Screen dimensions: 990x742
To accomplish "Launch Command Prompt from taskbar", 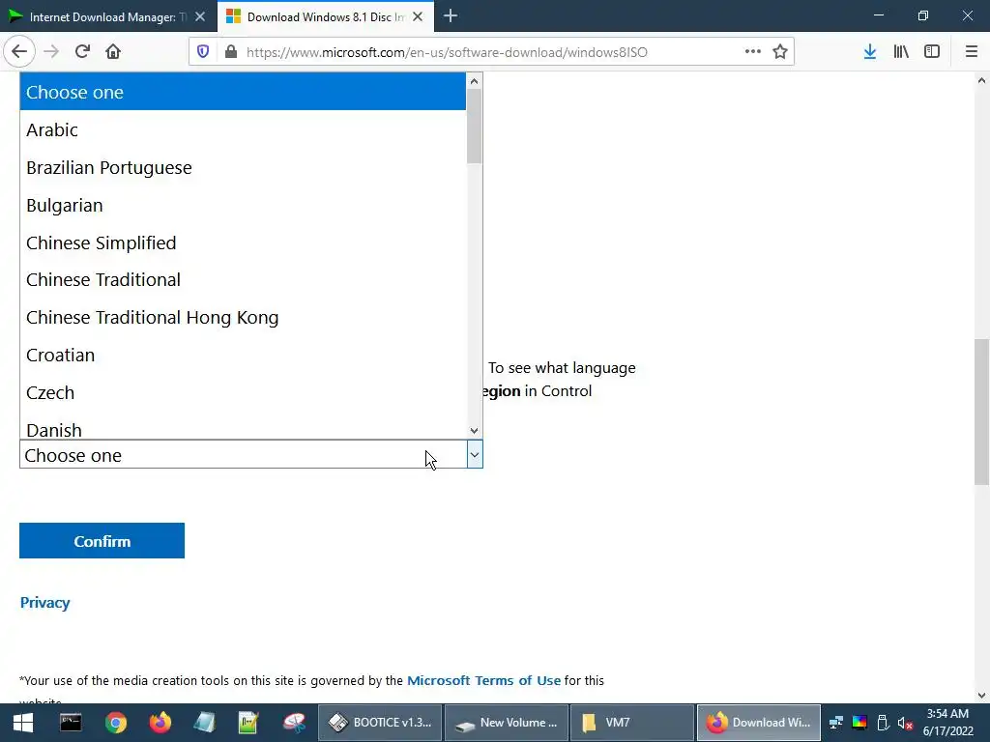I will [70, 723].
